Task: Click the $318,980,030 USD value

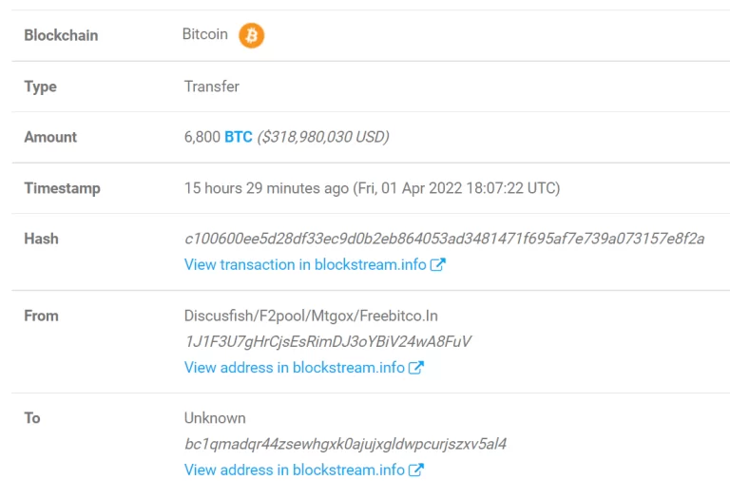Action: click(323, 137)
